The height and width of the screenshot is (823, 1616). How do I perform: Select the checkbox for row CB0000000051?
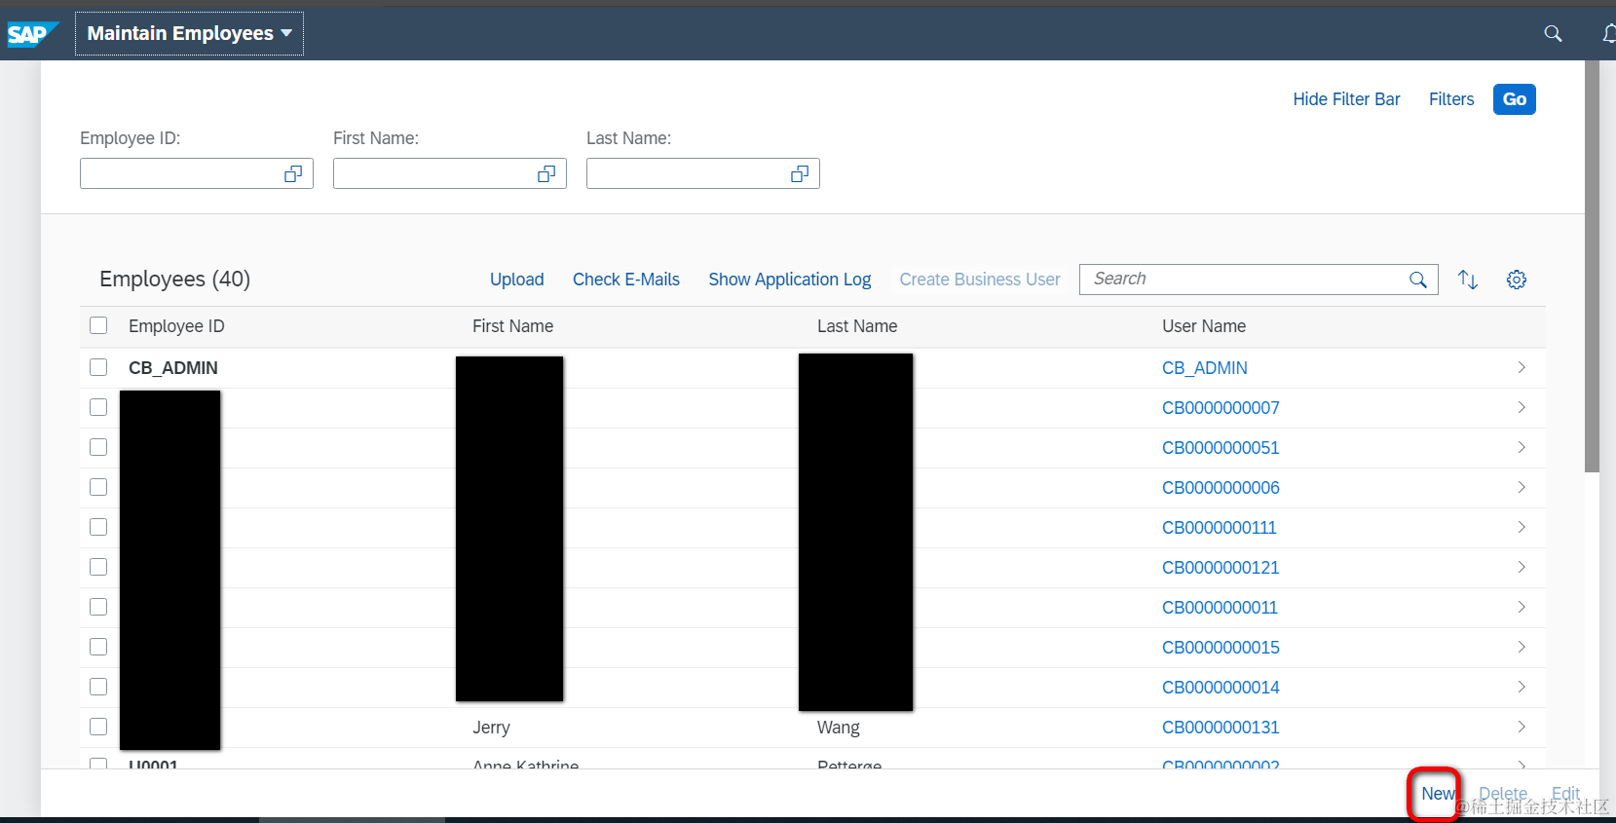pos(98,447)
